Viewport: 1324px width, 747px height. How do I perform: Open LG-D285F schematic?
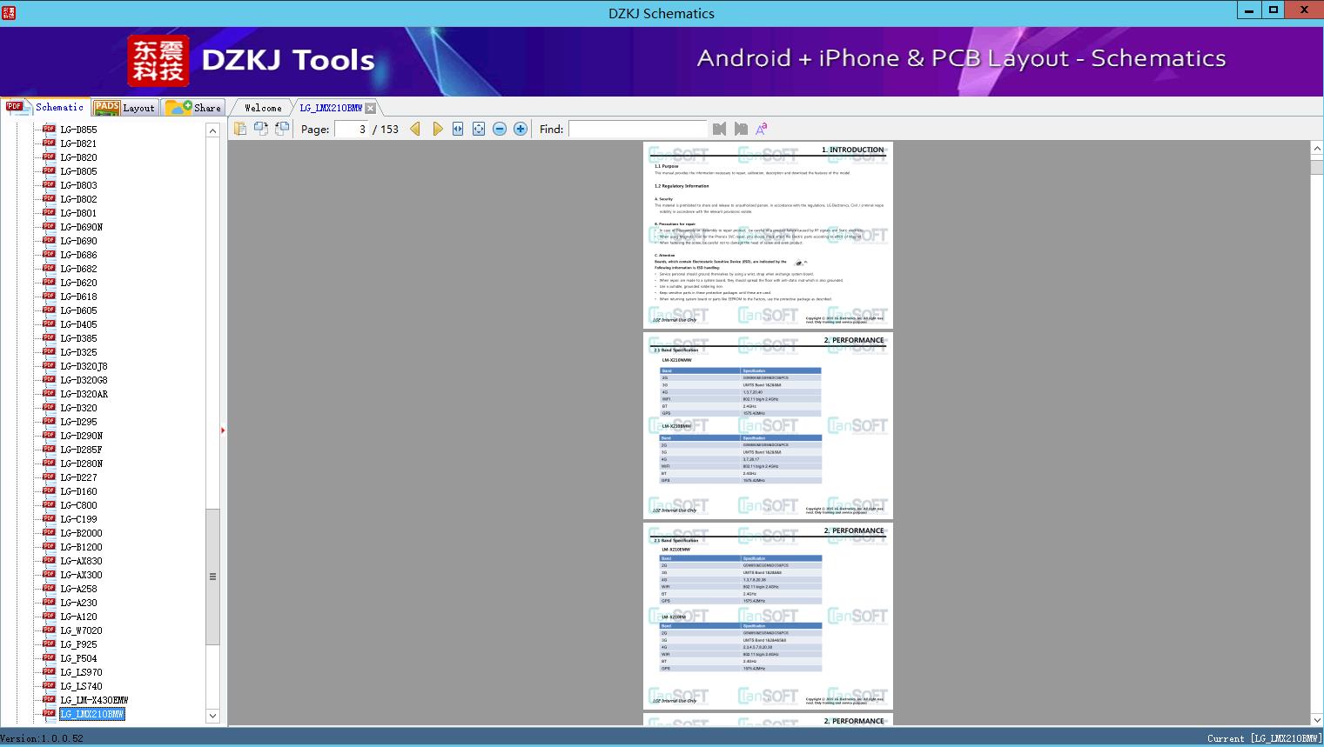tap(81, 450)
